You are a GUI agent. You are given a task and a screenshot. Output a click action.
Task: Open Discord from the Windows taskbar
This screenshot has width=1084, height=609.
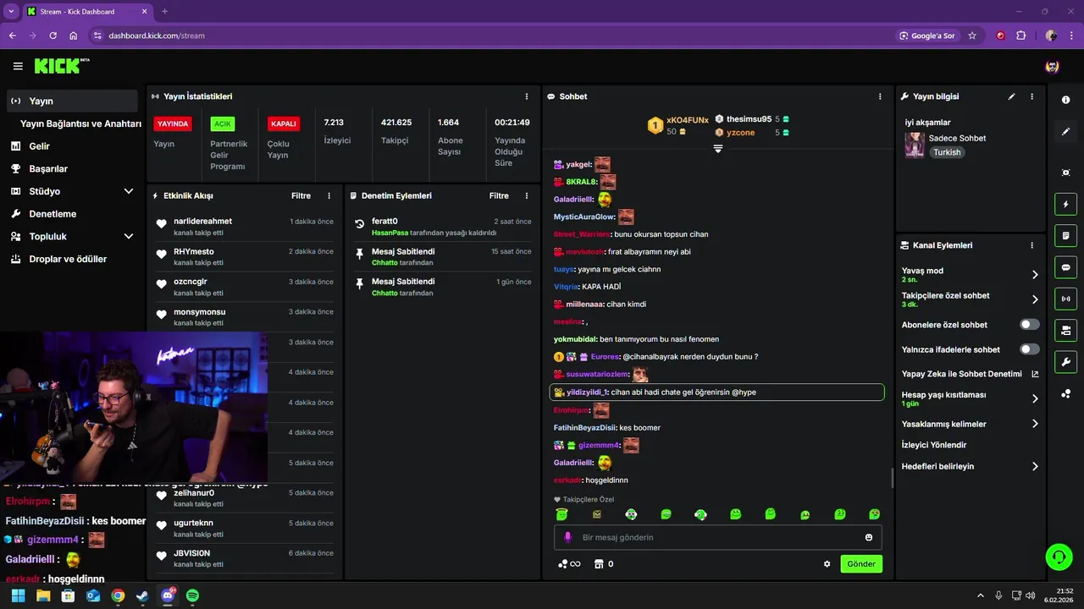coord(168,595)
